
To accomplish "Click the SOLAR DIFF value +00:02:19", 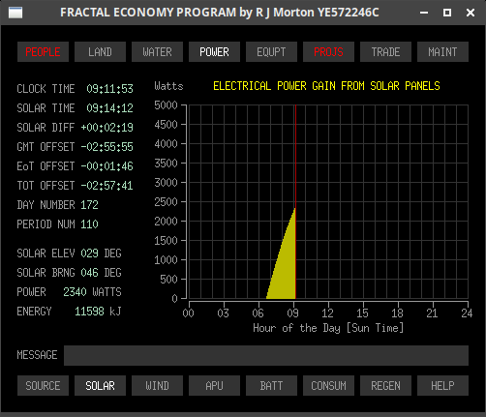I will click(x=106, y=128).
